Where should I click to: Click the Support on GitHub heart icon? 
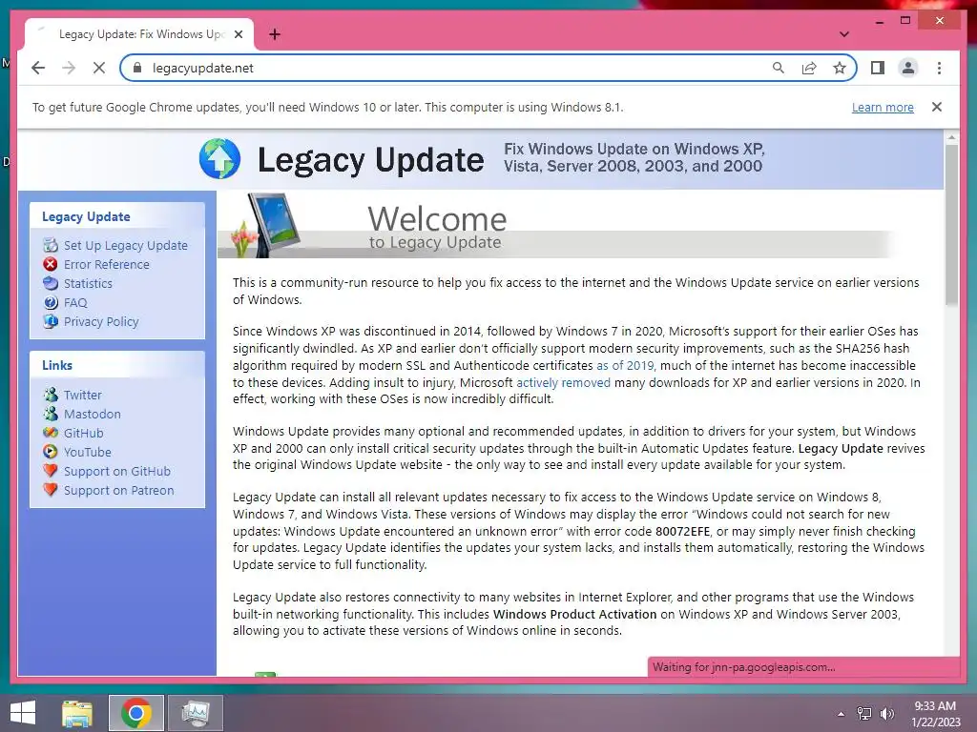pos(51,471)
